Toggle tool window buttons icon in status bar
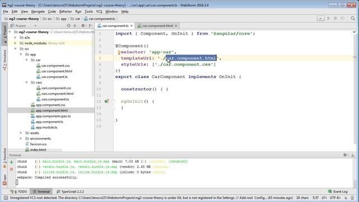359x202 pixels. (x=6, y=198)
